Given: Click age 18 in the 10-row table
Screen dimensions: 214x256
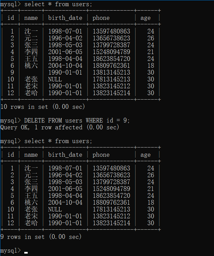Looking at the screenshot, I should click(151, 66).
